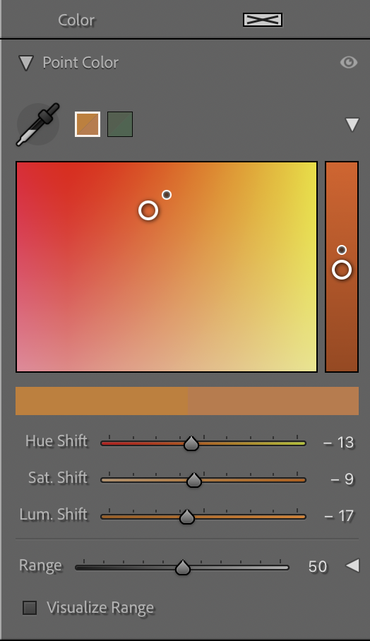This screenshot has width=370, height=641.
Task: Collapse Range options with the left arrow
Action: 353,565
